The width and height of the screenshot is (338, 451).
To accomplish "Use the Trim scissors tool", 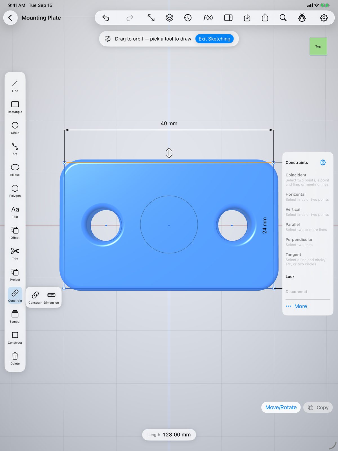I will pos(15,254).
